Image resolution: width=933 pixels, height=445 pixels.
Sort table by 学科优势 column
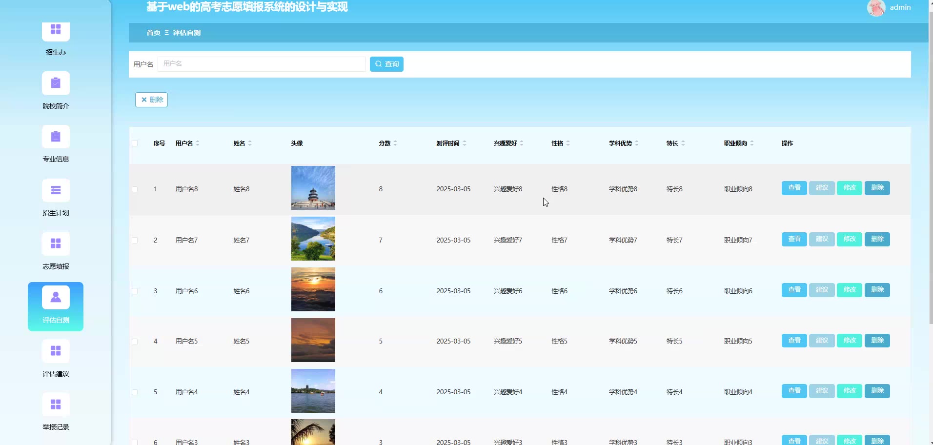637,143
